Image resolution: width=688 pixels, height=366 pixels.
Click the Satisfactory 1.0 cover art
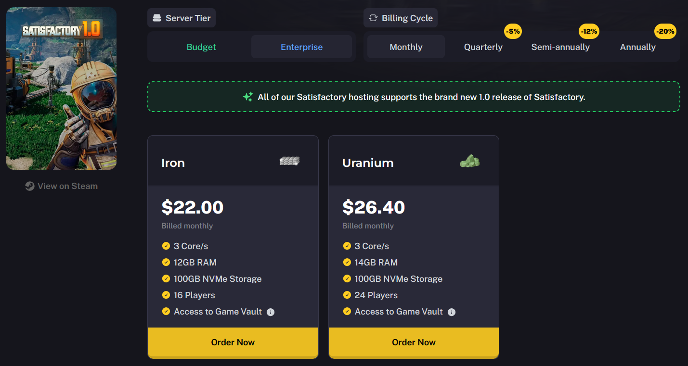click(x=61, y=88)
